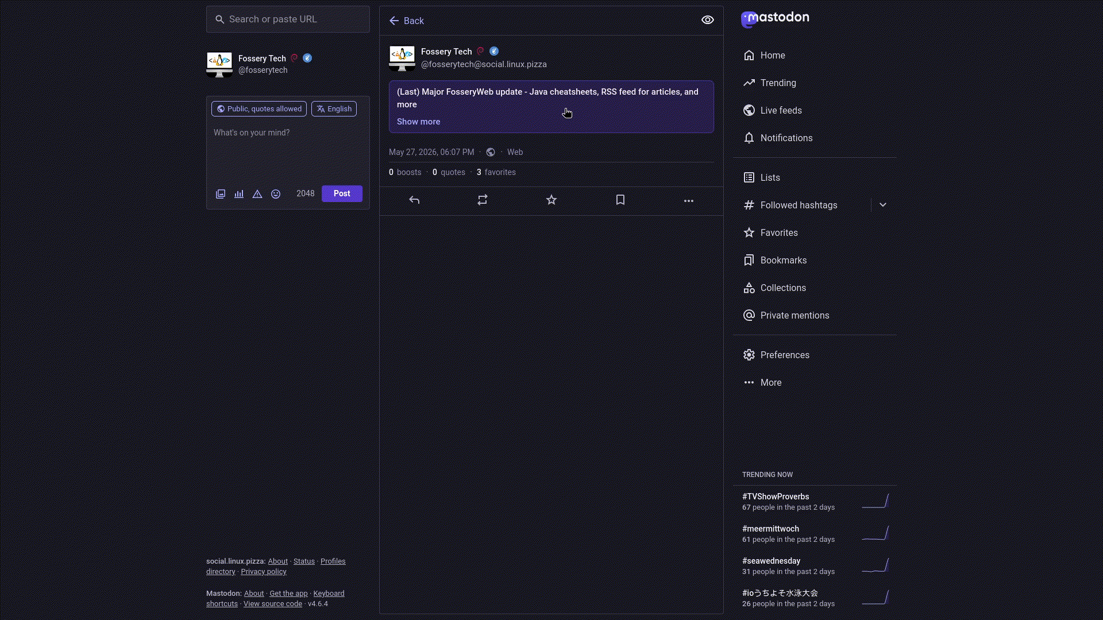The height and width of the screenshot is (620, 1103).
Task: Open the Status footer link
Action: point(304,561)
